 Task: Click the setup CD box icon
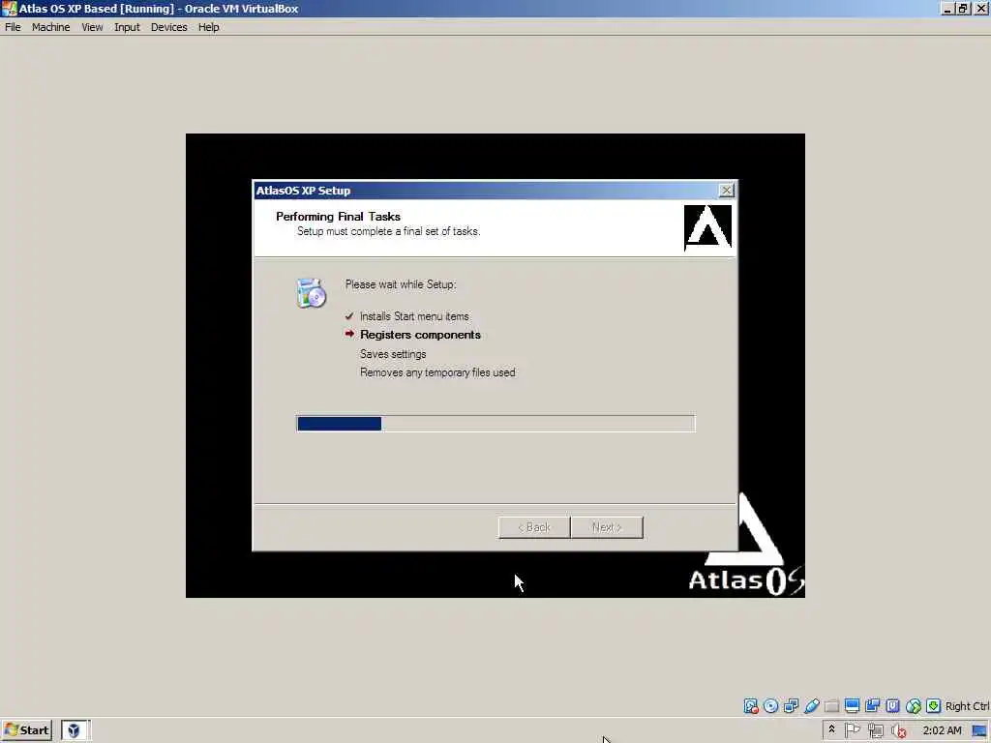pos(311,292)
